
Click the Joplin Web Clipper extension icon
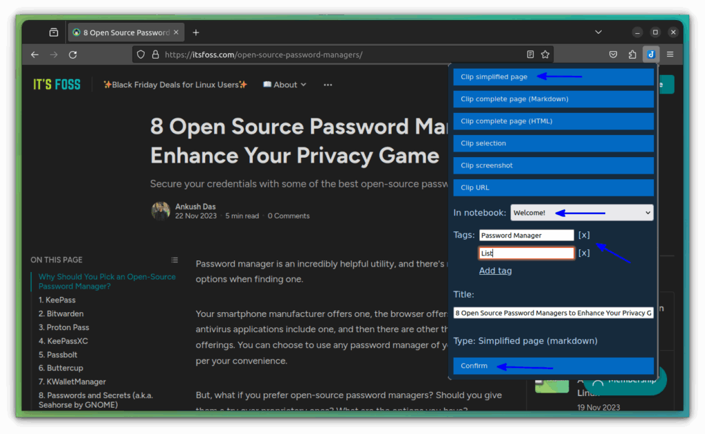click(x=651, y=54)
